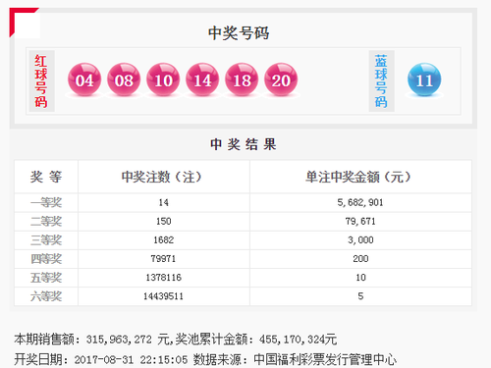
Task: Click the 单注中奖金额（元） column header
Action: [358, 177]
